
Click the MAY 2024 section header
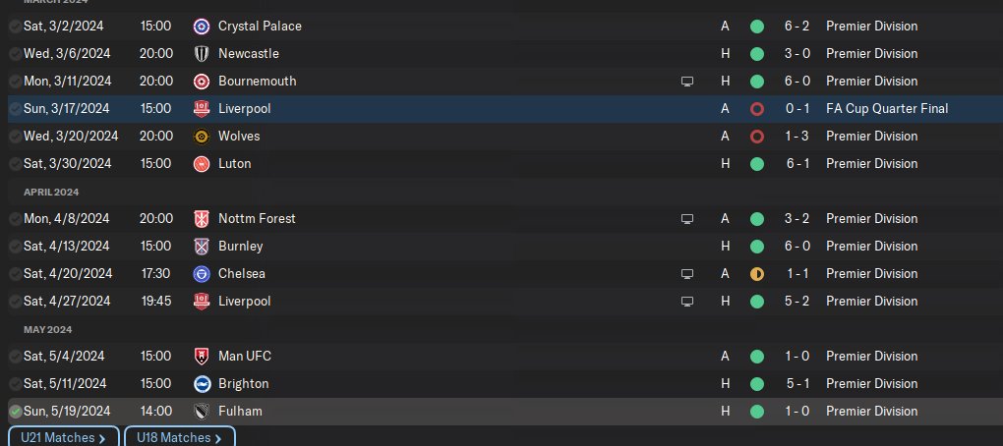click(47, 329)
